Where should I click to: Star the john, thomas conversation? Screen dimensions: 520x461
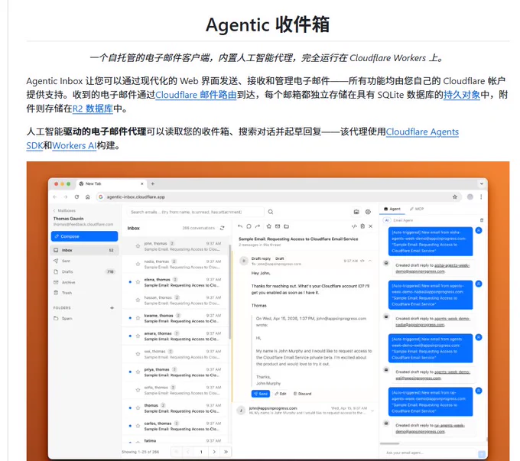click(138, 246)
